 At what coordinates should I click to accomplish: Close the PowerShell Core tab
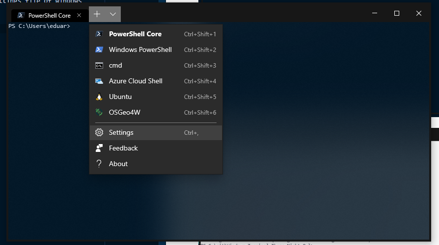(x=79, y=15)
